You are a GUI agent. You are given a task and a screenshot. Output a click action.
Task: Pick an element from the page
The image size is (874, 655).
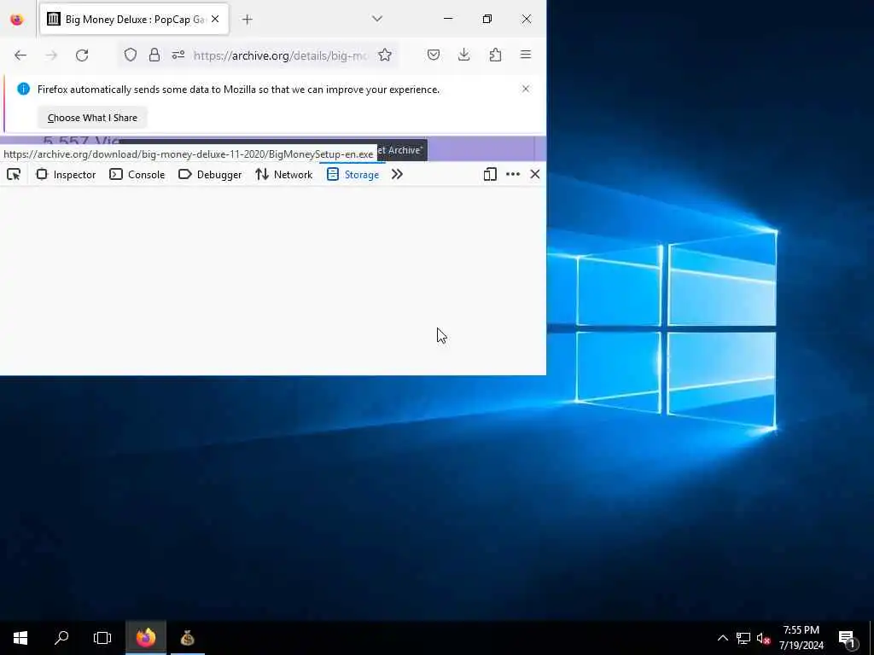[14, 174]
